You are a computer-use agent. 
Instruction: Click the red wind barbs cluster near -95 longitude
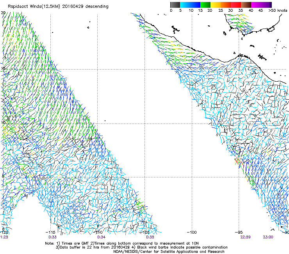click(239, 161)
